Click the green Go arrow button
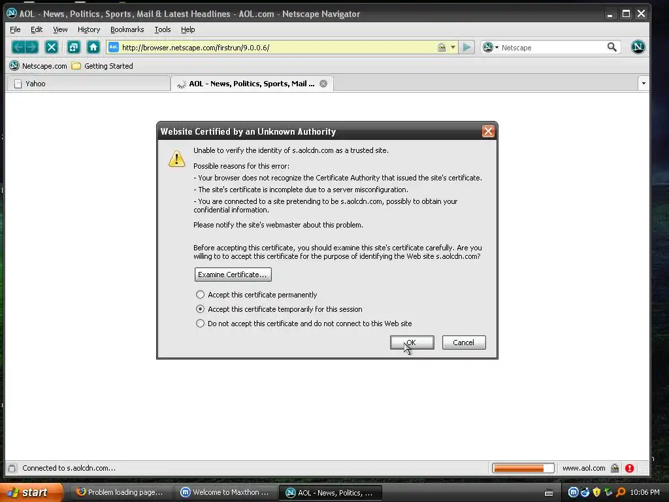The height and width of the screenshot is (502, 669). click(x=466, y=47)
